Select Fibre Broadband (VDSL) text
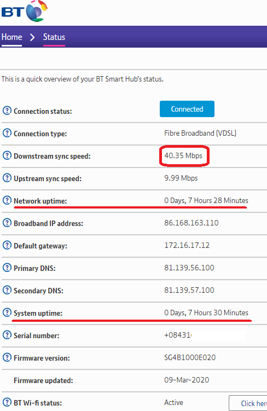Screen dimensions: 267x411 (200, 133)
